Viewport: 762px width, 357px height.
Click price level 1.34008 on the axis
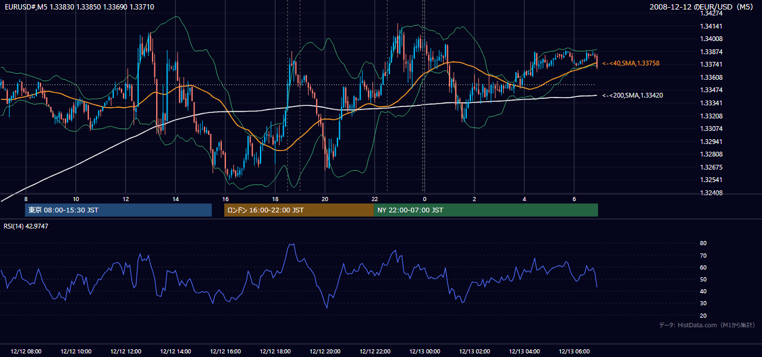pyautogui.click(x=712, y=39)
